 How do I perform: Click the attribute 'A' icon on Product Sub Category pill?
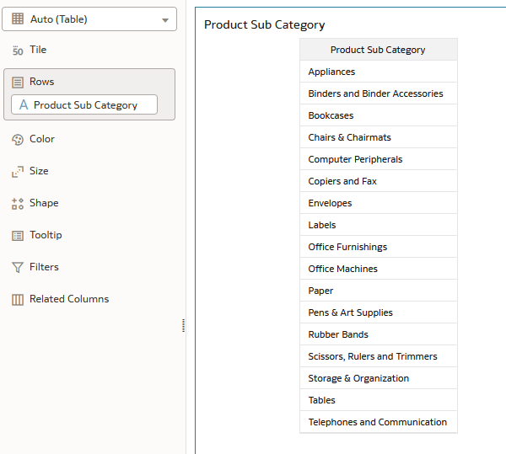pyautogui.click(x=24, y=104)
